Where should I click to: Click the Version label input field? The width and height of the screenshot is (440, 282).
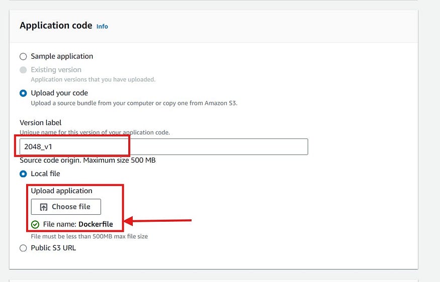(163, 147)
